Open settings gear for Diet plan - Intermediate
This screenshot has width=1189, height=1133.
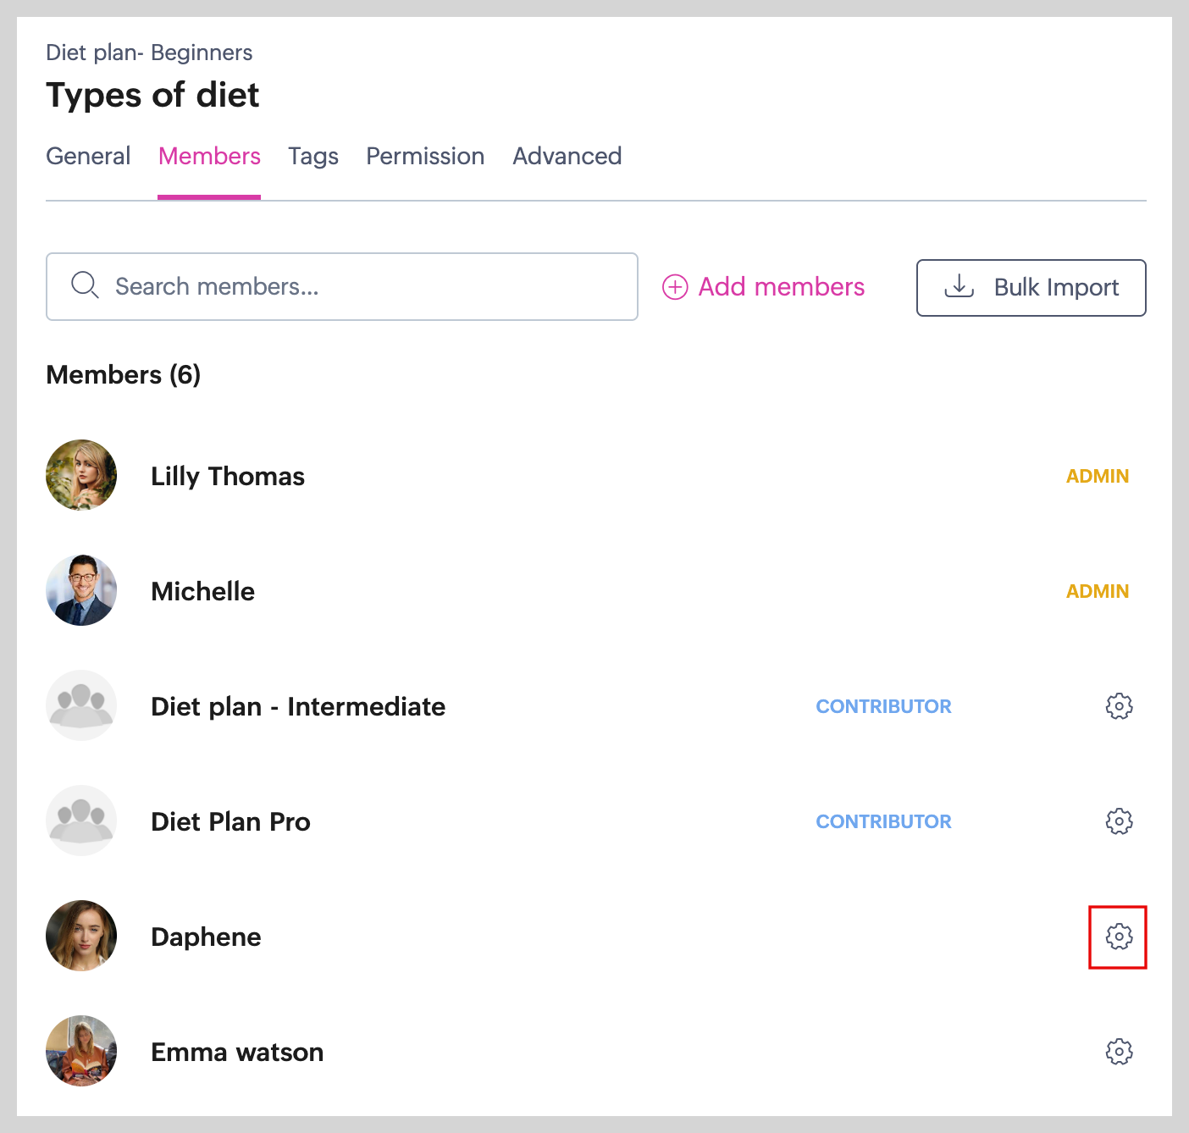(x=1119, y=706)
